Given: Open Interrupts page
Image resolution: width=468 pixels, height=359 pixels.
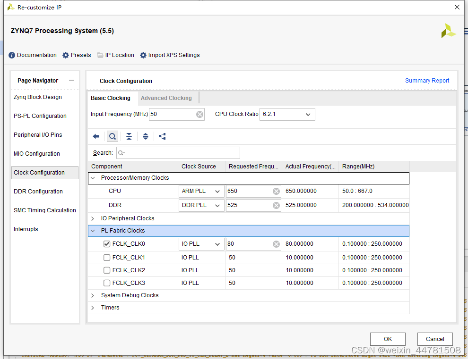Looking at the screenshot, I should (26, 229).
